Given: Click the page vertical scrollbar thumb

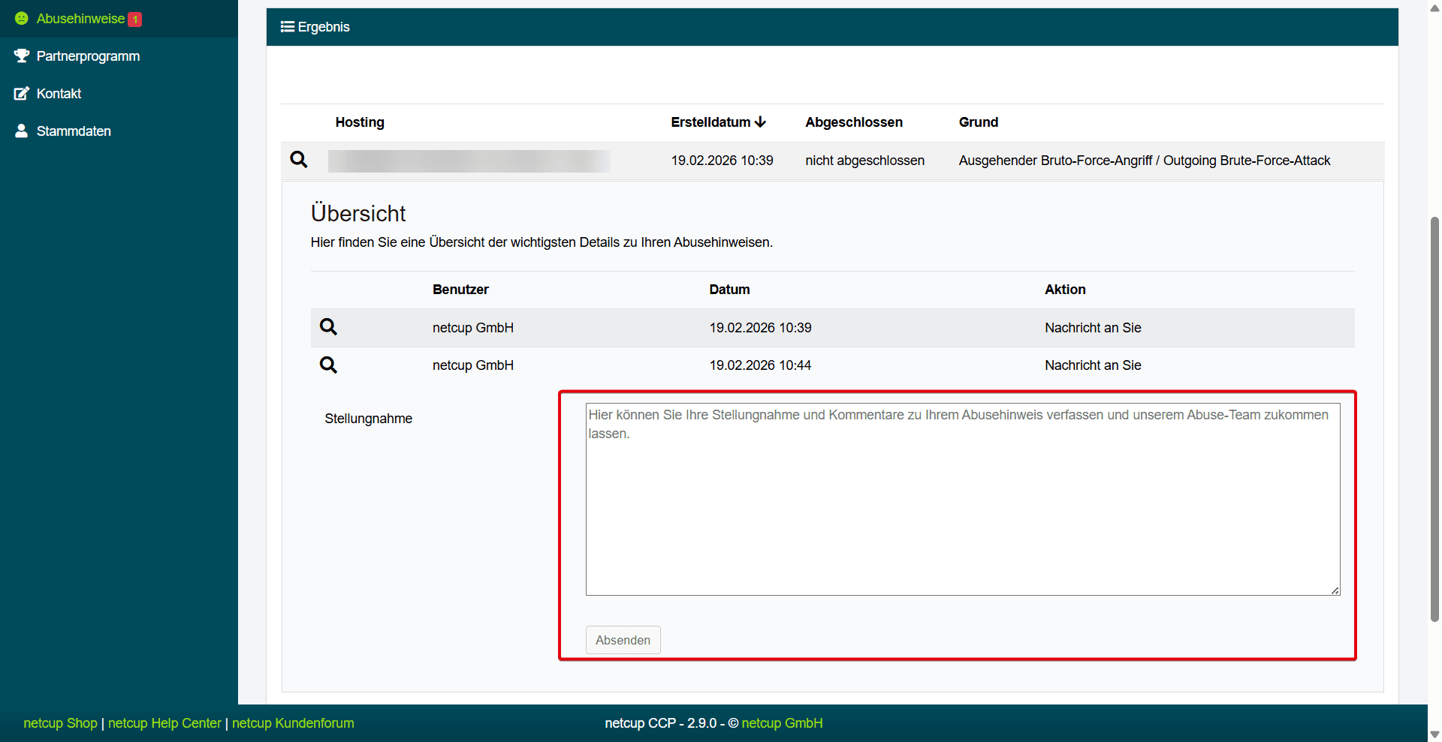Looking at the screenshot, I should pos(1434,419).
